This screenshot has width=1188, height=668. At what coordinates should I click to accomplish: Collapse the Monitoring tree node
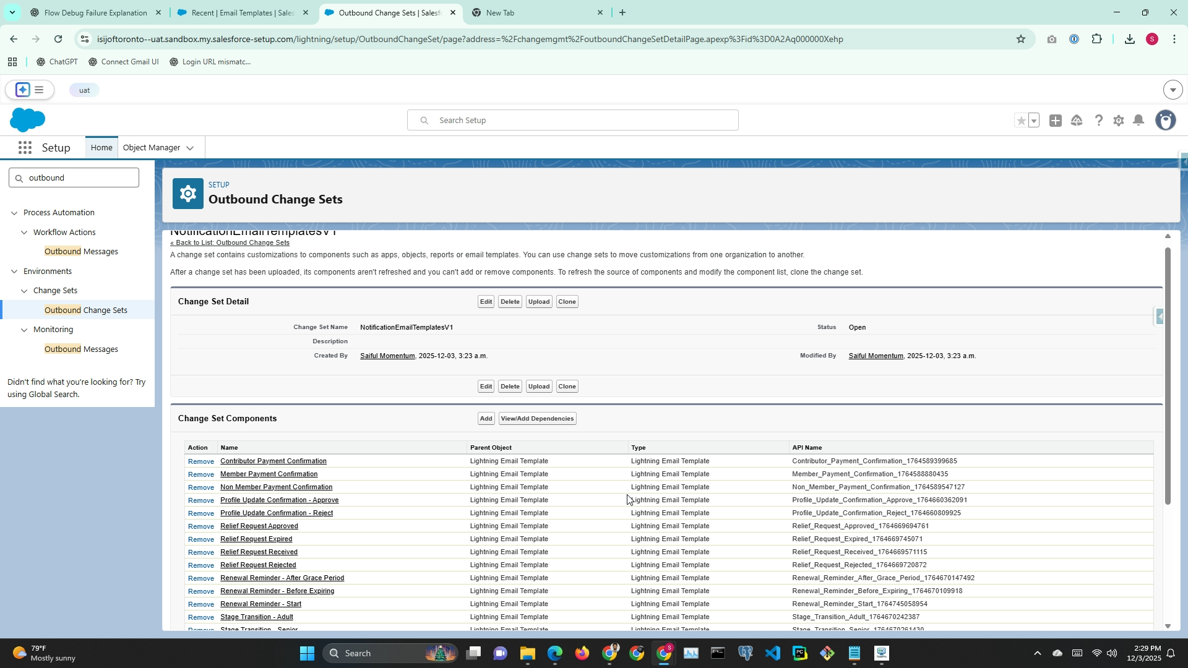pos(24,330)
